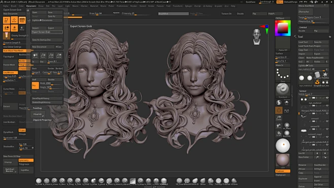Toggle Pro constrain proportions button
334x188 pixels.
pos(36,85)
